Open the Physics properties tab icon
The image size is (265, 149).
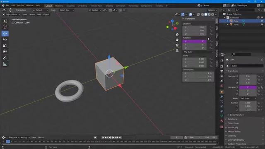[x=222, y=106]
